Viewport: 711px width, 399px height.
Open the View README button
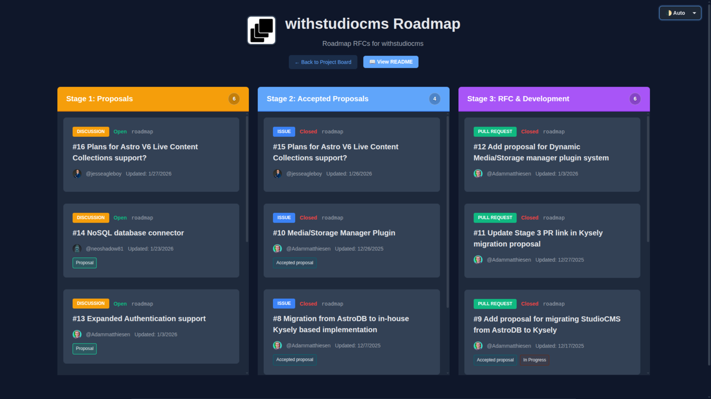point(391,62)
